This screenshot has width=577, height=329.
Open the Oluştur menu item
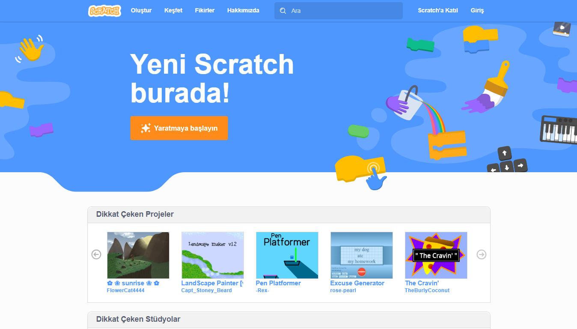click(141, 11)
